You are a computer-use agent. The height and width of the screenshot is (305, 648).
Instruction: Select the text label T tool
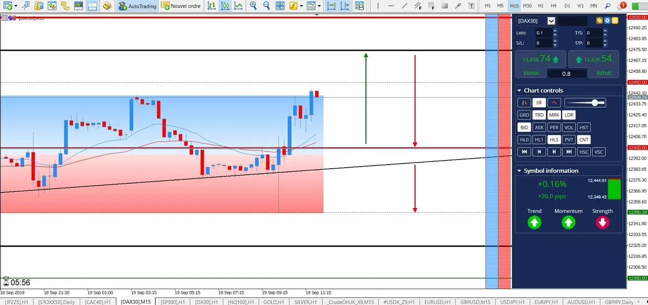click(471, 6)
